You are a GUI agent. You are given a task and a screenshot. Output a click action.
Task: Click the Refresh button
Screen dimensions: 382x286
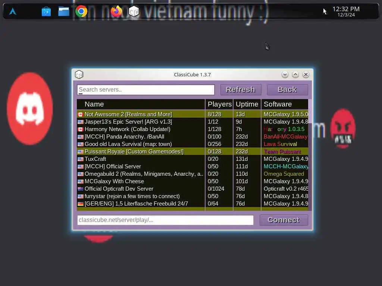pyautogui.click(x=241, y=89)
